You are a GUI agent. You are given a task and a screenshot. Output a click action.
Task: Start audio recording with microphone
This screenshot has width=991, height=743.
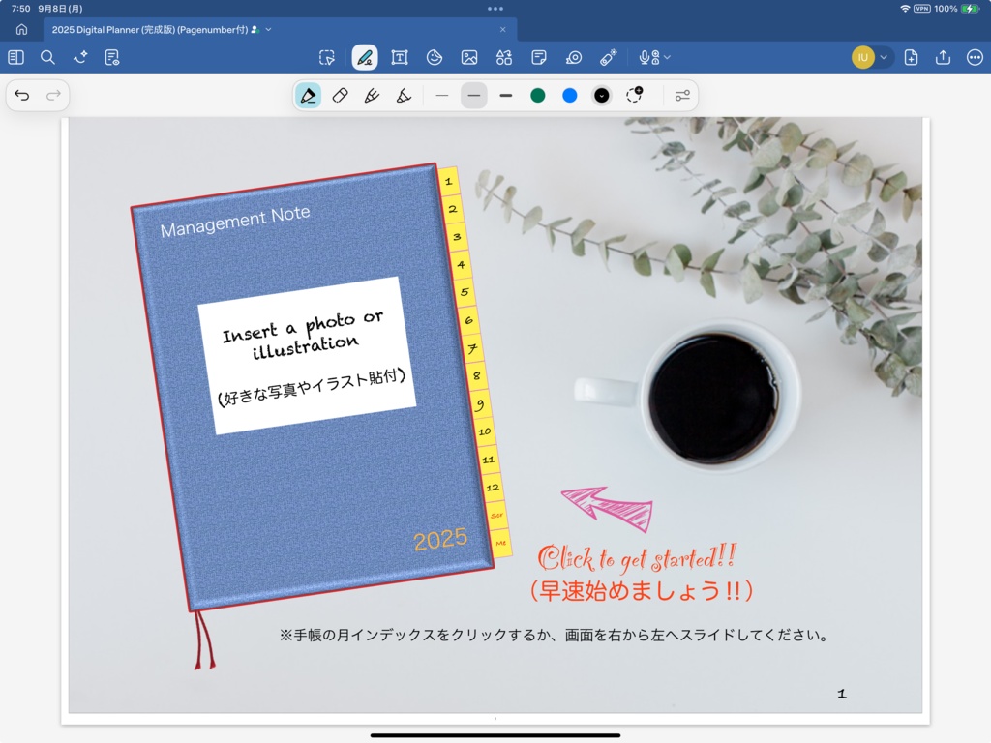click(649, 57)
